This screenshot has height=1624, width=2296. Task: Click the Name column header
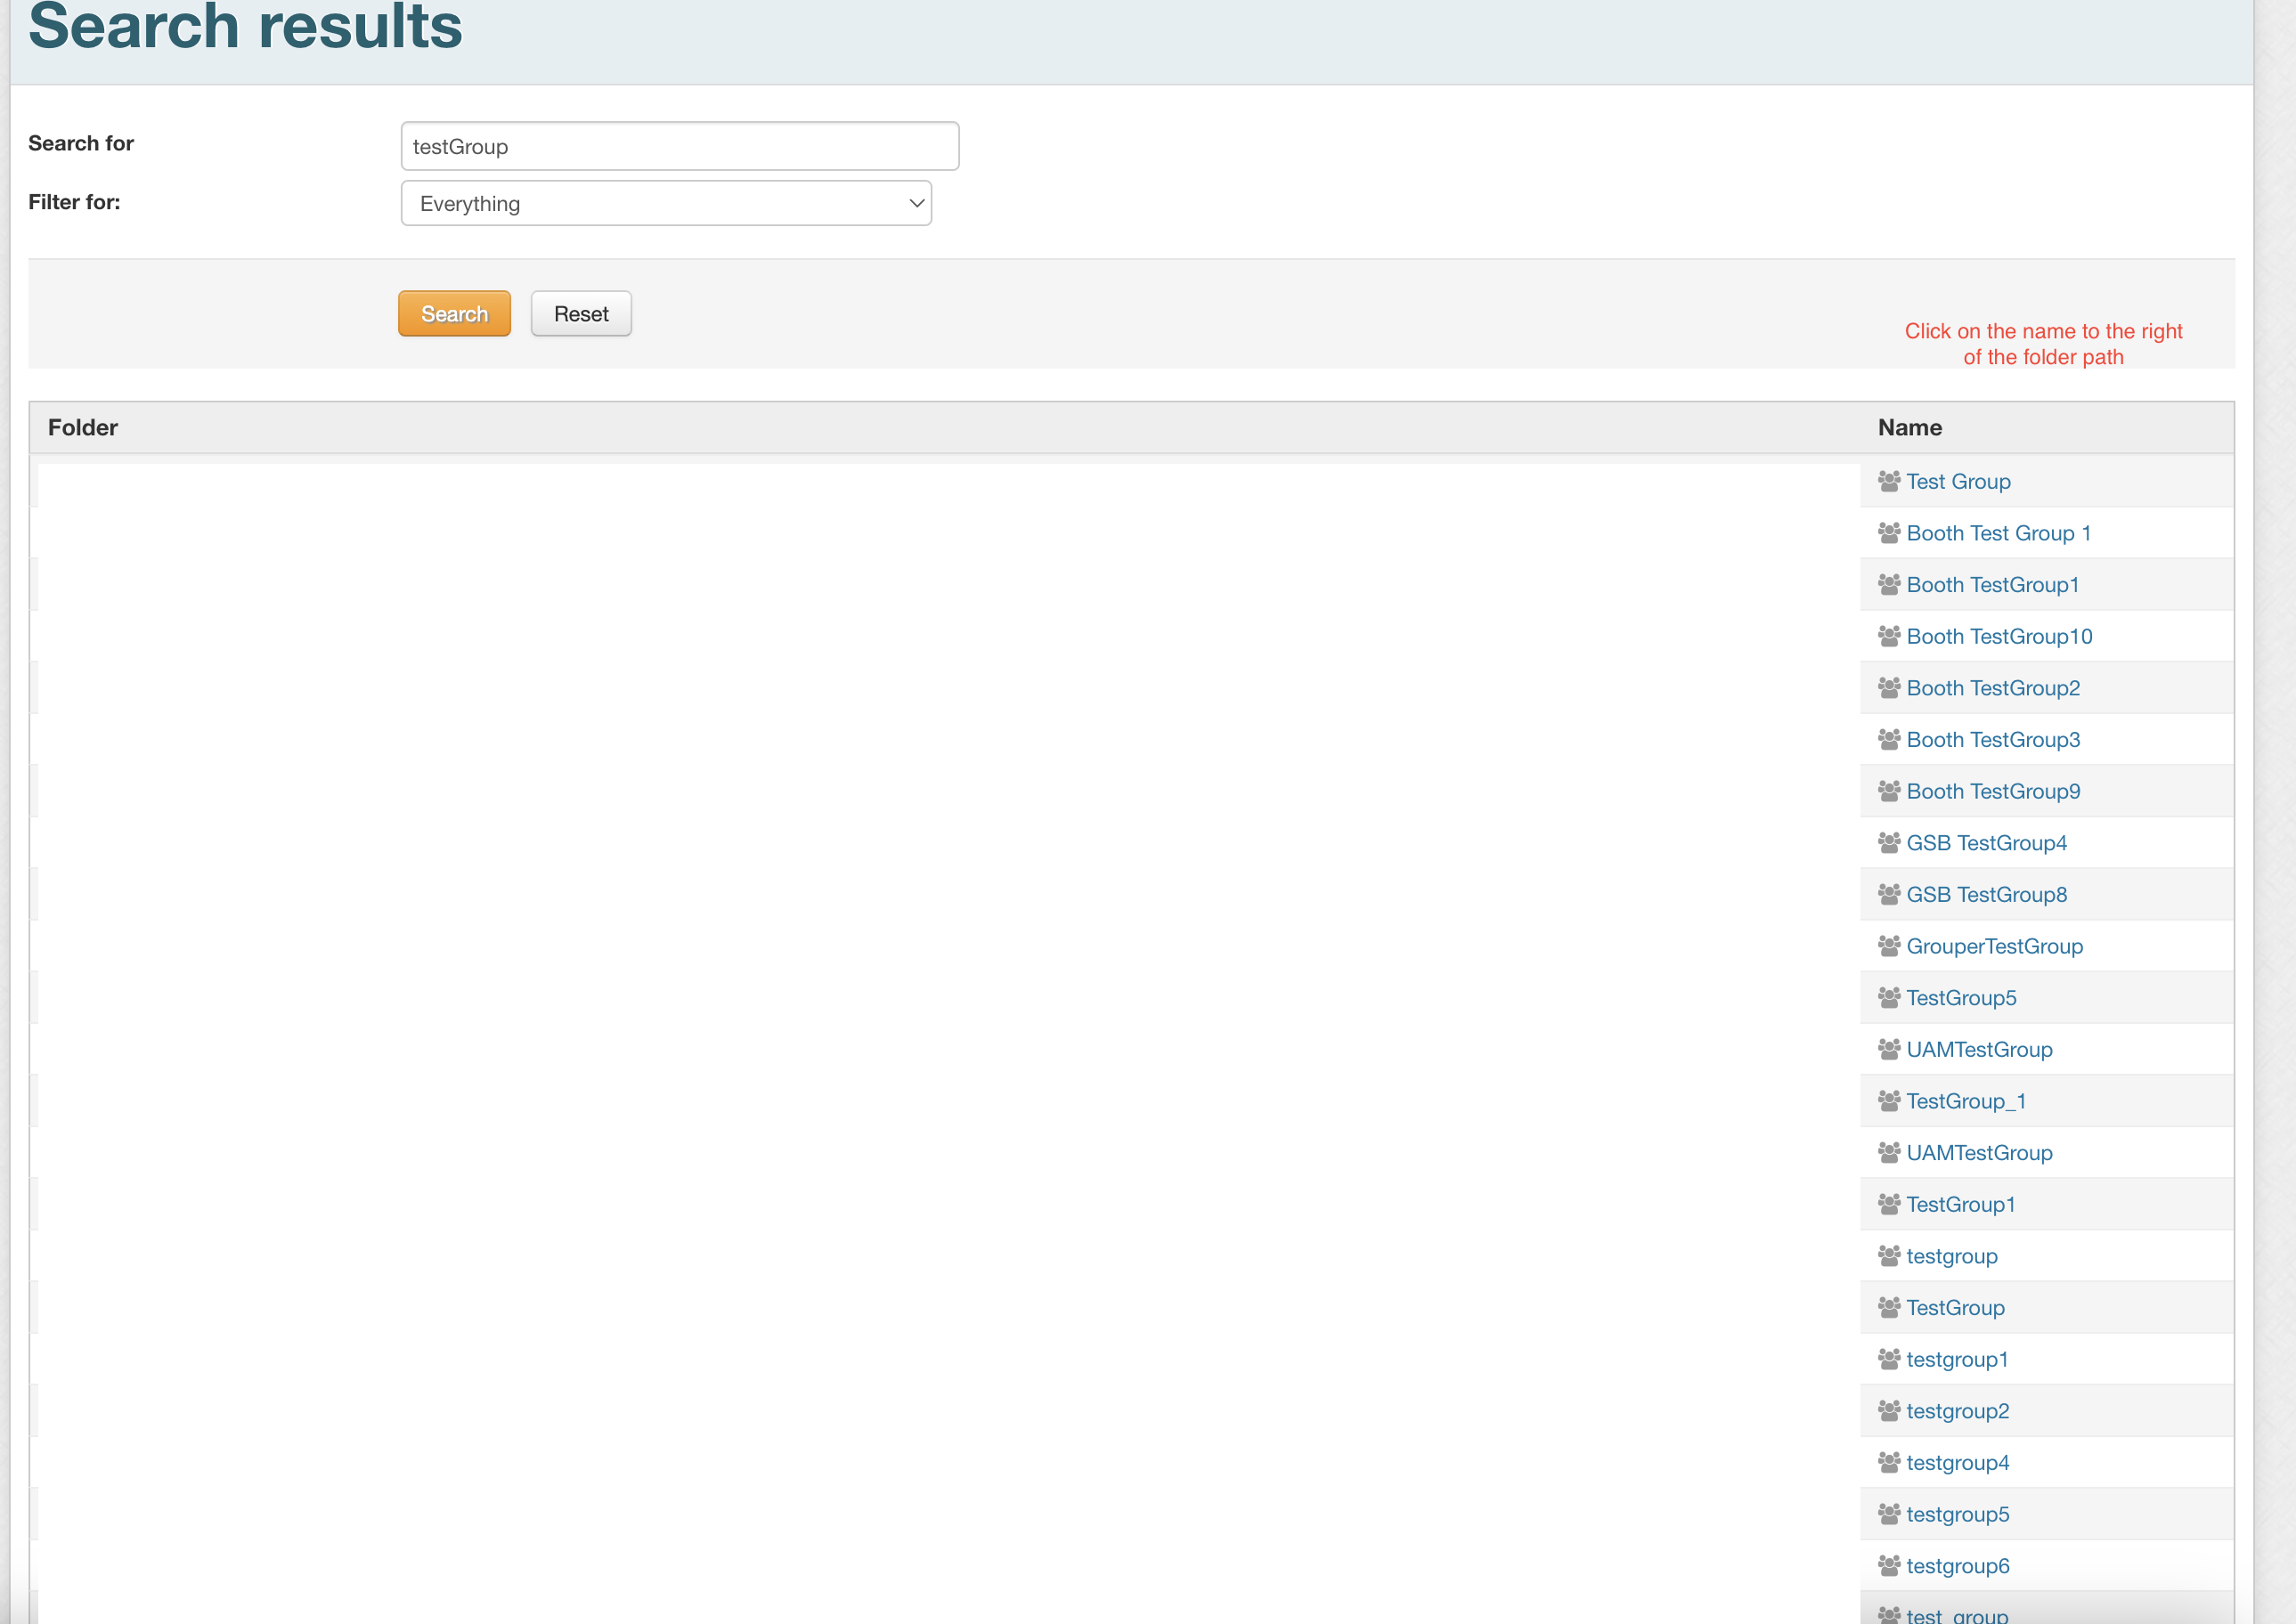pyautogui.click(x=1909, y=428)
